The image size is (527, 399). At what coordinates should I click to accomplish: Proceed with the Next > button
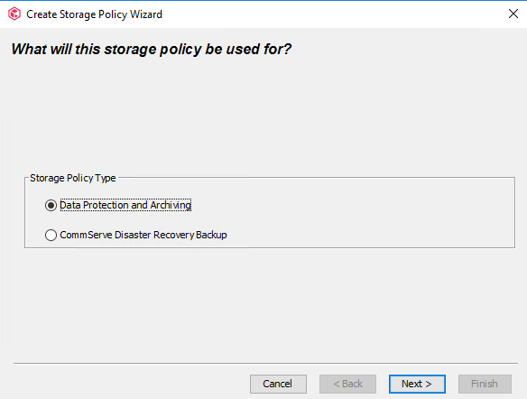417,384
